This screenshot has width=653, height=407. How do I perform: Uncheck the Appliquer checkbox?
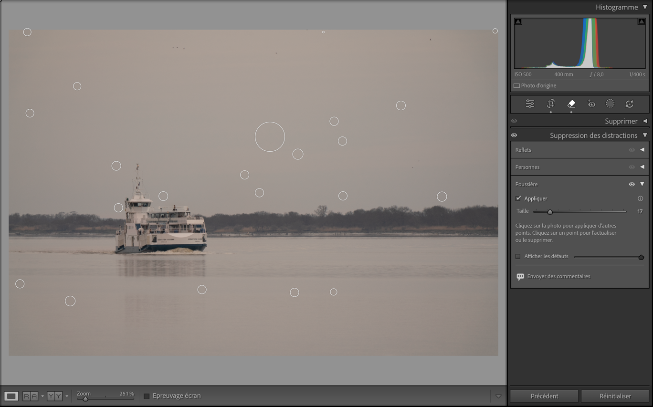pos(518,198)
